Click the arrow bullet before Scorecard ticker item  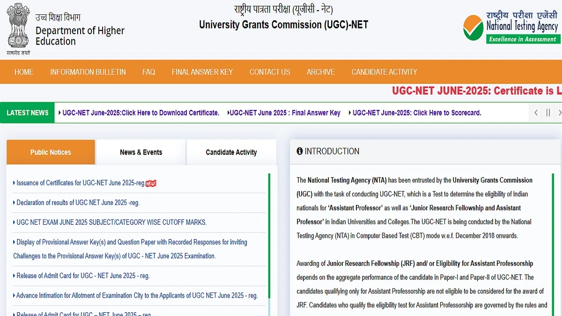pyautogui.click(x=349, y=113)
